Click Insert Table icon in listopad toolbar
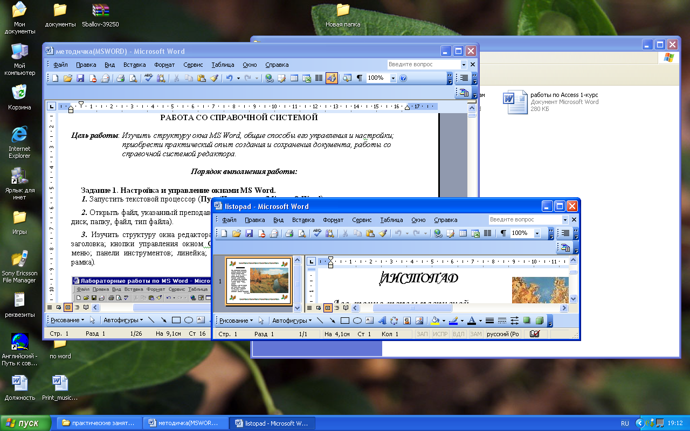 click(463, 233)
